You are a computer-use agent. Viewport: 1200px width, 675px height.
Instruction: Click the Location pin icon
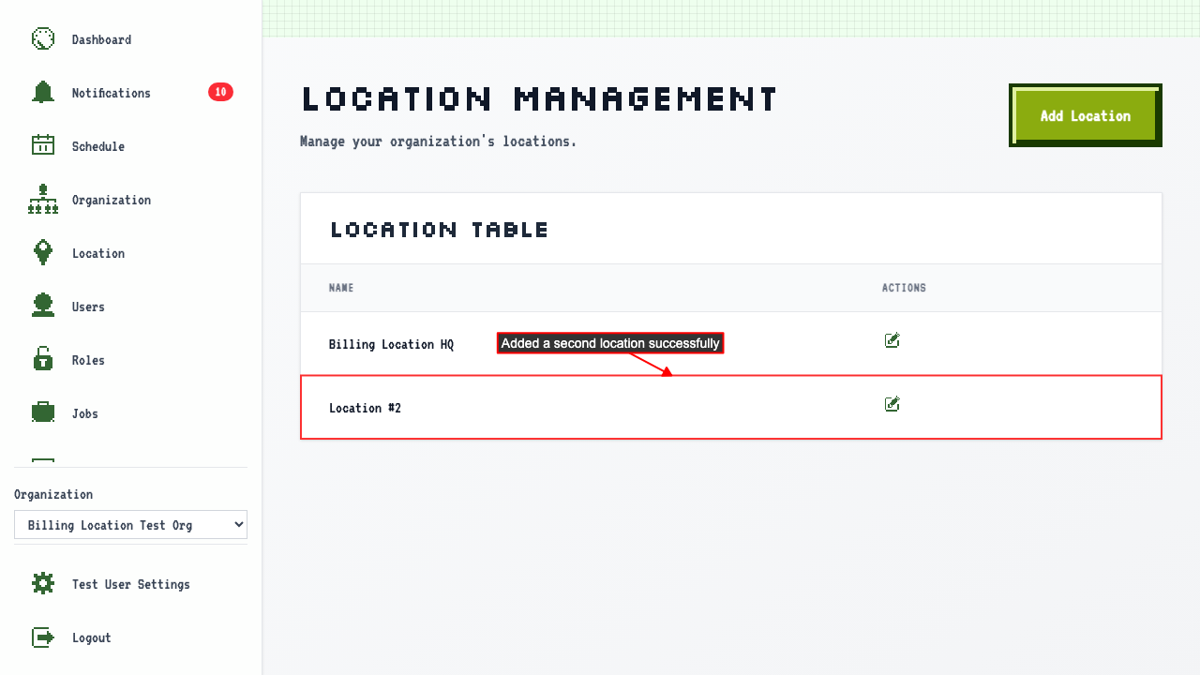pos(43,252)
